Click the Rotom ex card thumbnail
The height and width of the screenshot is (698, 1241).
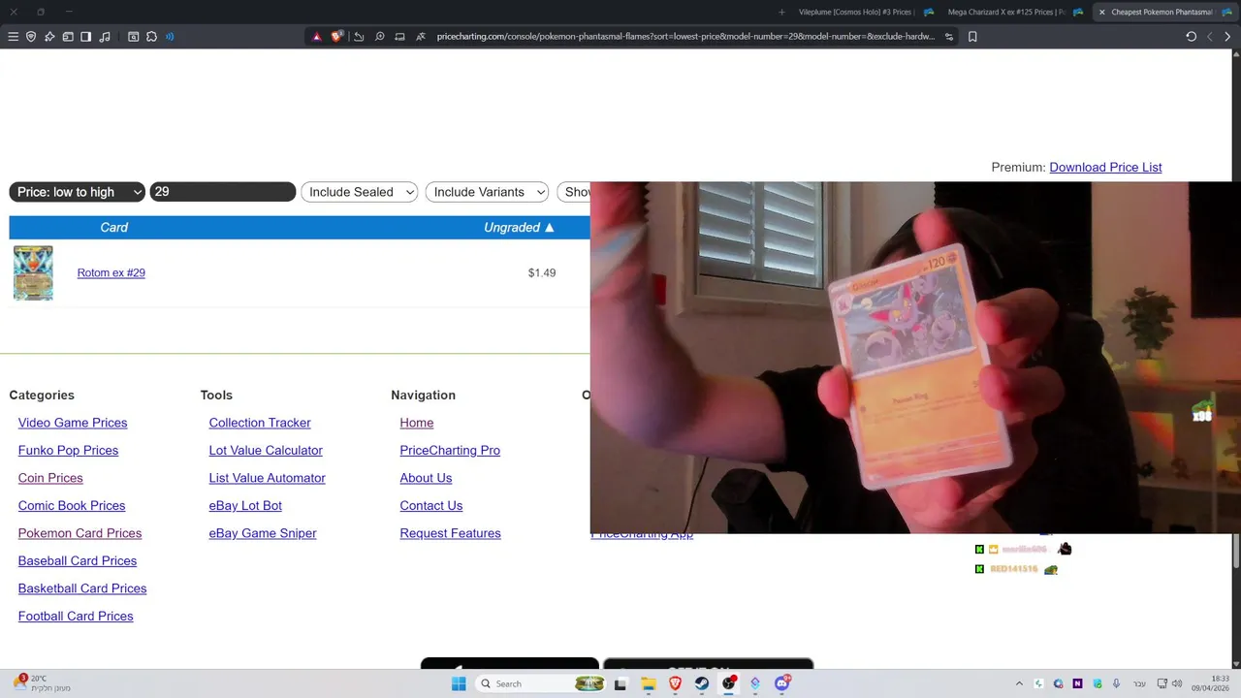point(33,272)
